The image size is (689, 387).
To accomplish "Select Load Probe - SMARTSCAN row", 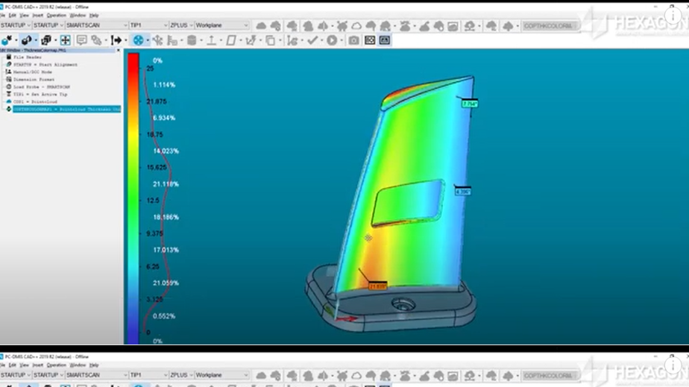I will point(41,87).
